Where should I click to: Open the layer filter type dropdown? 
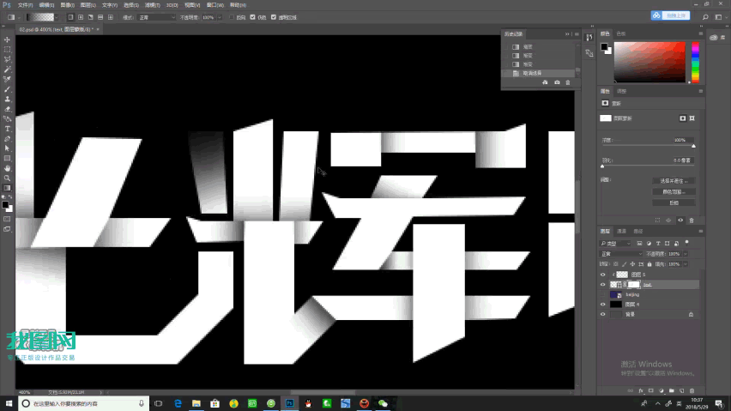[x=615, y=243]
